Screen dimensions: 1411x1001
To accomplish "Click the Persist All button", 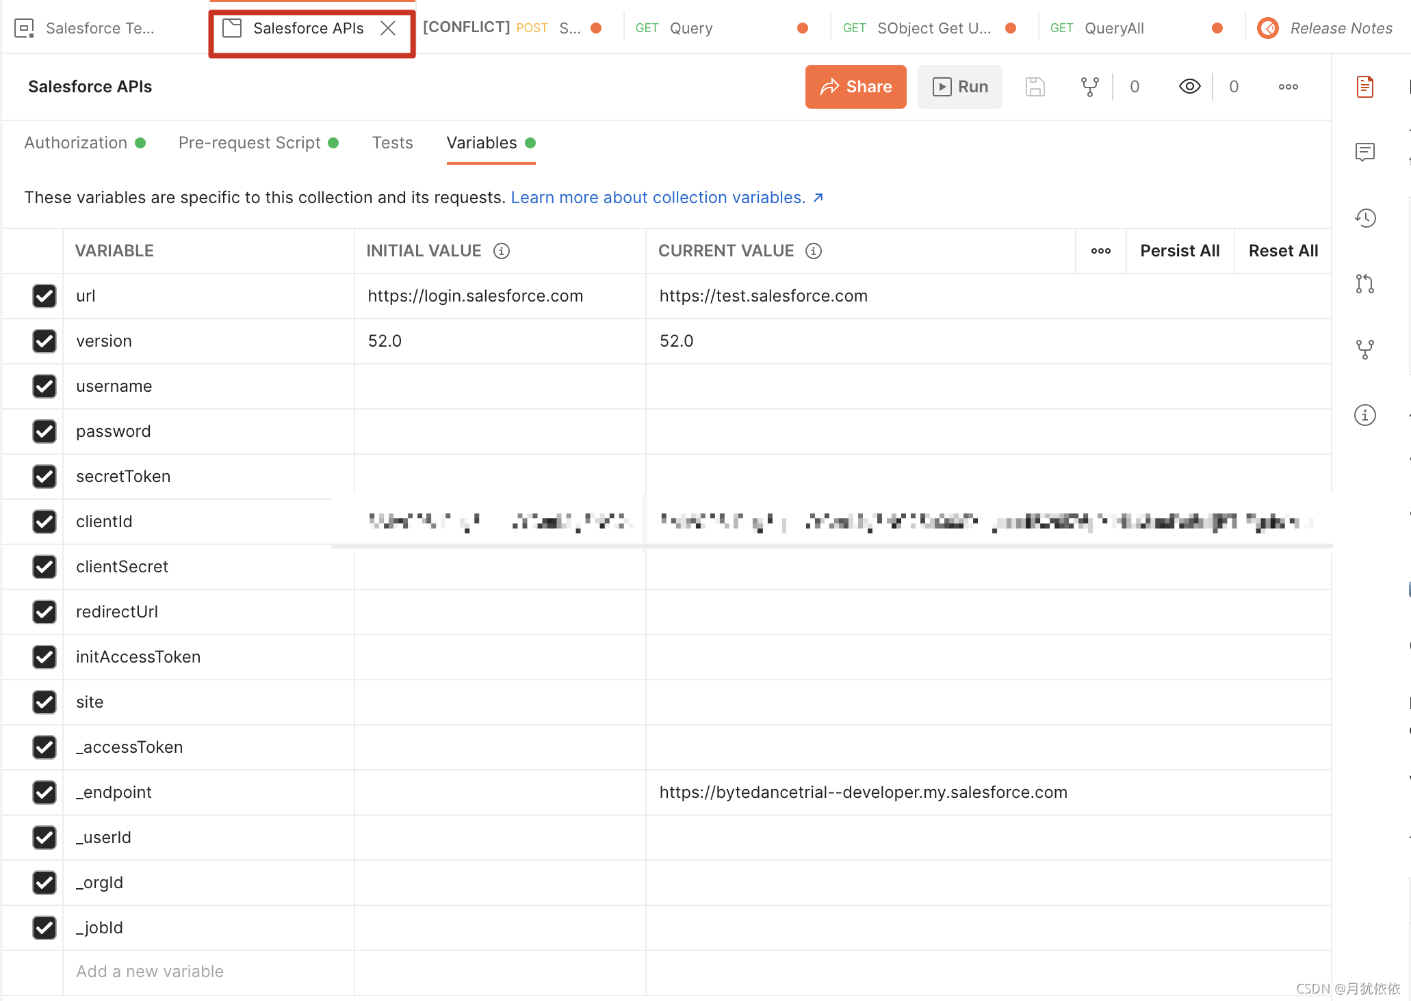I will tap(1179, 251).
